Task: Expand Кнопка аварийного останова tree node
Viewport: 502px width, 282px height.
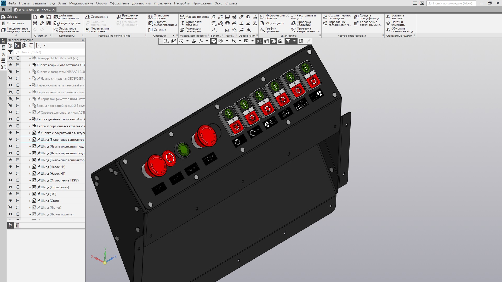Action: (30, 65)
